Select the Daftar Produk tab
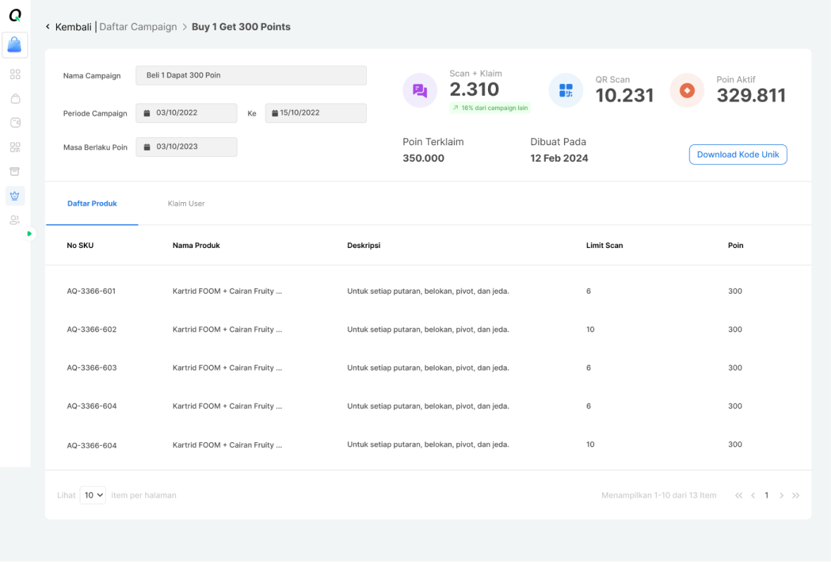831x562 pixels. point(92,204)
